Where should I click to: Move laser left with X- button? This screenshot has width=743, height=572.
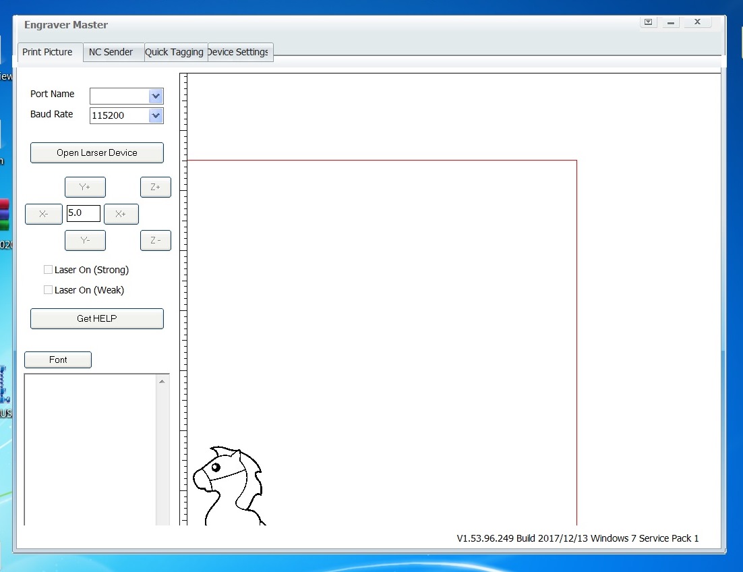click(44, 214)
